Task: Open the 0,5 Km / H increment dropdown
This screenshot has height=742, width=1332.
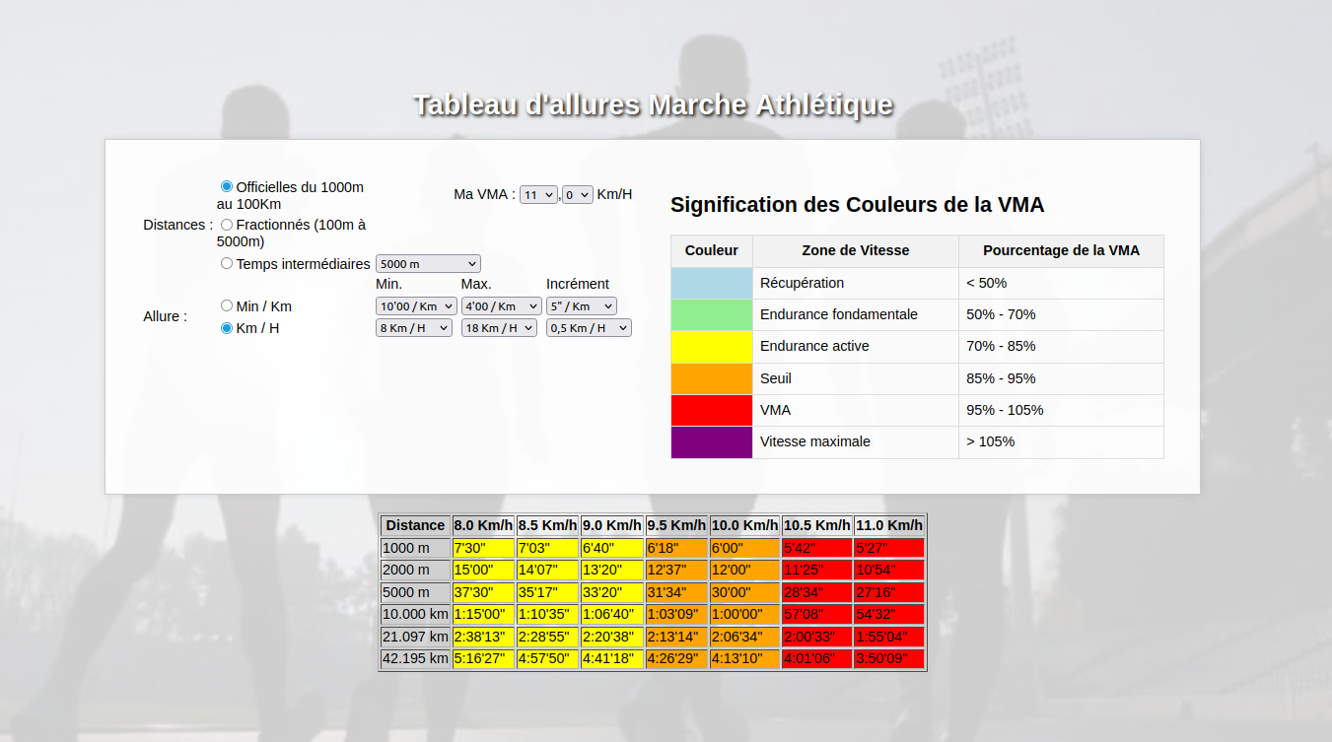Action: (589, 328)
